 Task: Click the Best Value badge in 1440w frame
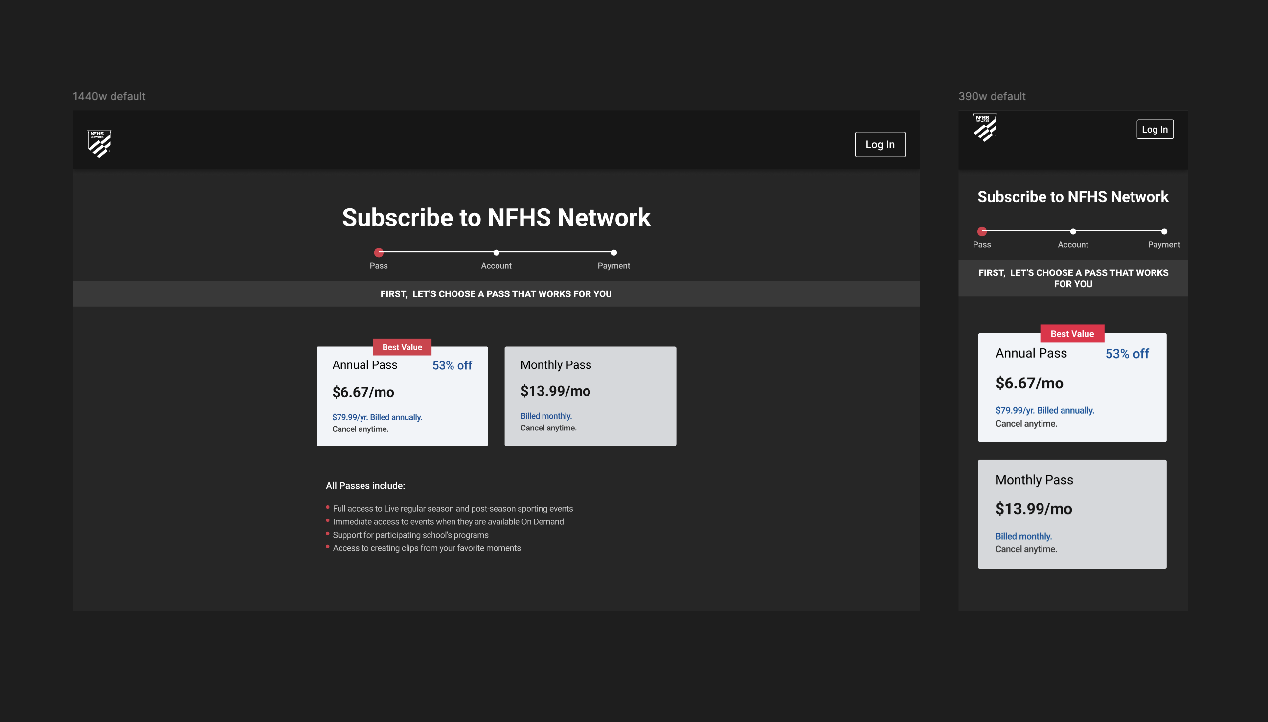pyautogui.click(x=402, y=347)
